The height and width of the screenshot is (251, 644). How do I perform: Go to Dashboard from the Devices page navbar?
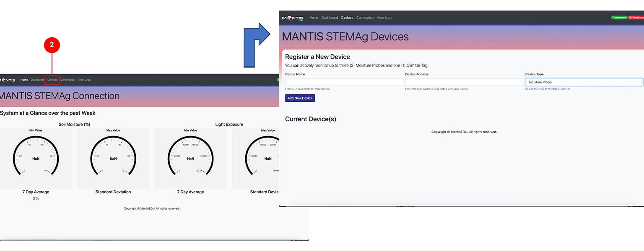click(x=330, y=18)
